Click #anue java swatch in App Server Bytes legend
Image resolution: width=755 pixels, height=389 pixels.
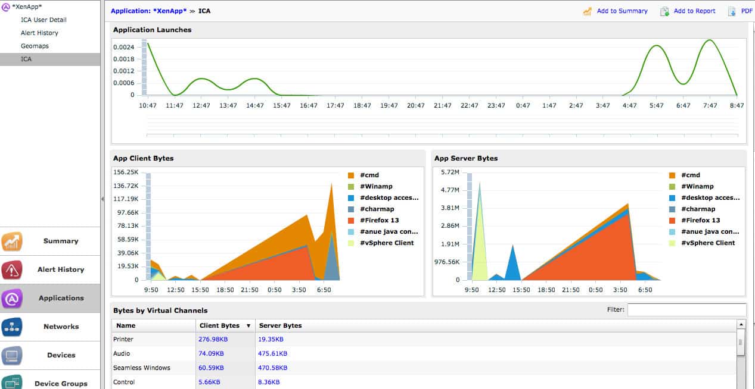(x=672, y=231)
